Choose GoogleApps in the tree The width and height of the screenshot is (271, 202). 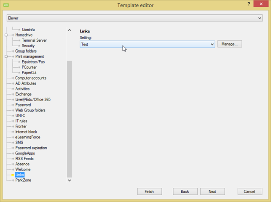point(26,153)
